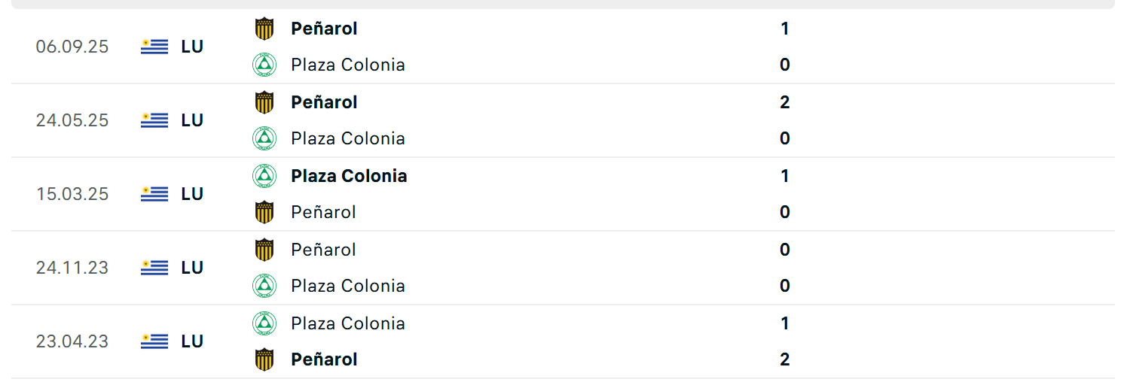Viewport: 1127px width, 382px height.
Task: Click Plaza Colonia crest in 15.03.25 match
Action: coord(264,176)
